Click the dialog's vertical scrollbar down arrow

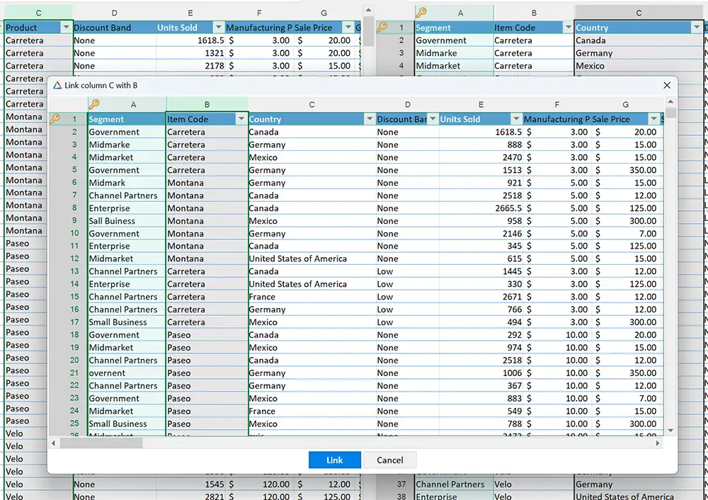pos(670,429)
